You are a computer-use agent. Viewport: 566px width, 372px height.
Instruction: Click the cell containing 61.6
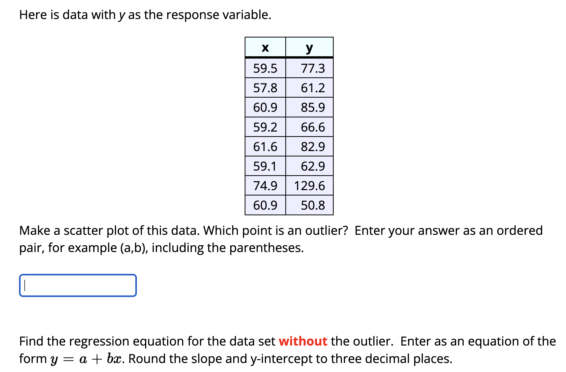tap(265, 146)
